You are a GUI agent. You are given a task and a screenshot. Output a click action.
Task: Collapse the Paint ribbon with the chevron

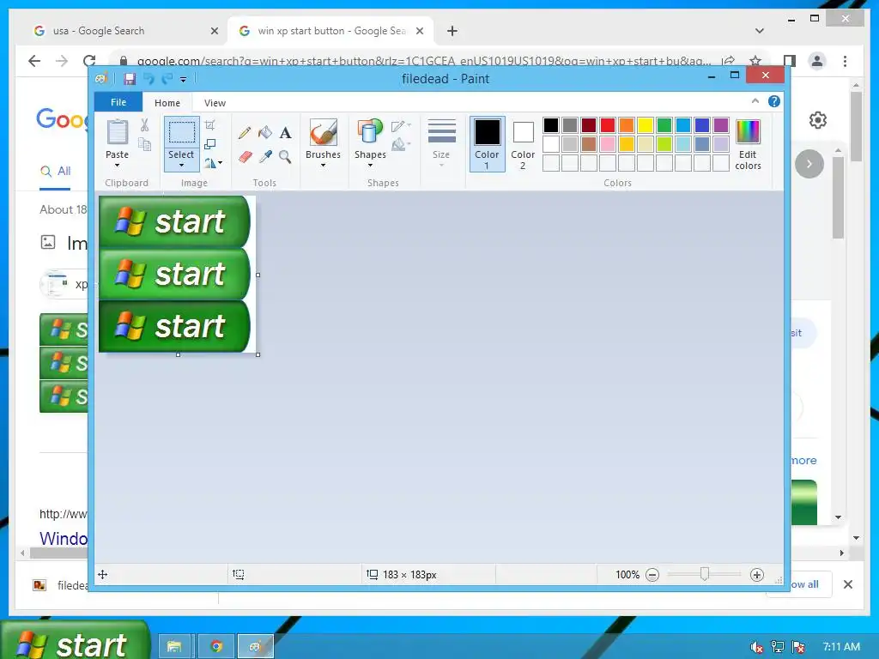point(755,101)
